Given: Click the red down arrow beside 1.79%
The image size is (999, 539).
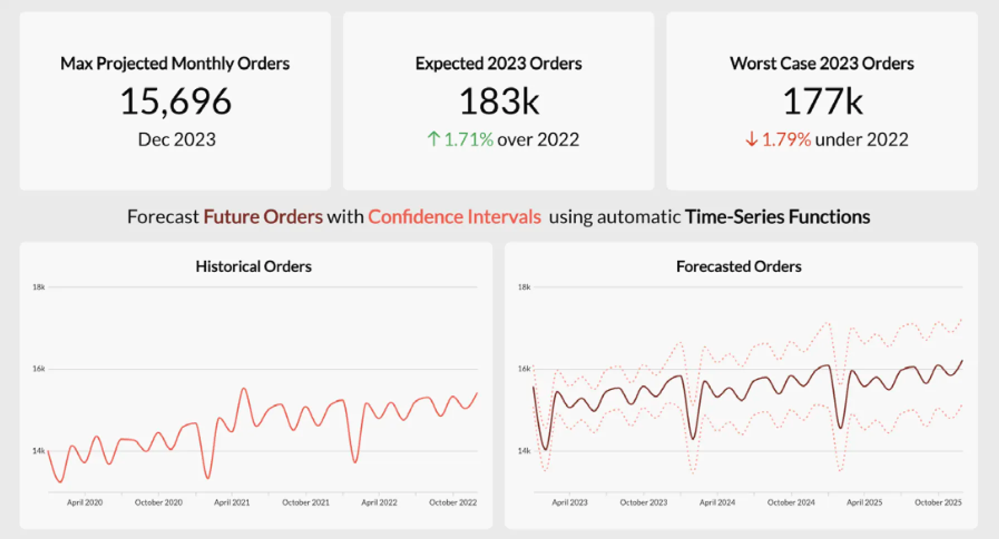Looking at the screenshot, I should tap(752, 139).
